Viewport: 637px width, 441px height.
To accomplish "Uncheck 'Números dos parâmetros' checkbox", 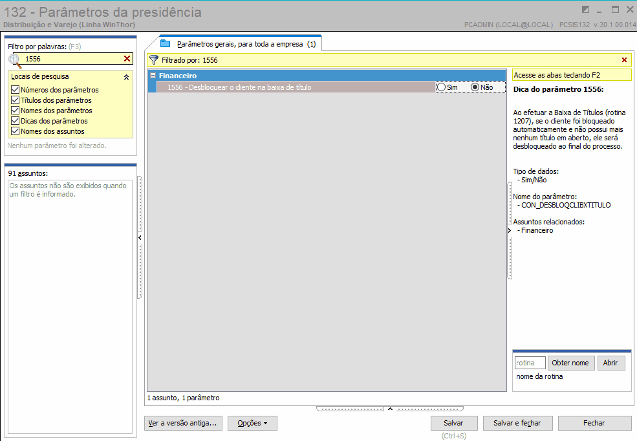I will click(15, 90).
